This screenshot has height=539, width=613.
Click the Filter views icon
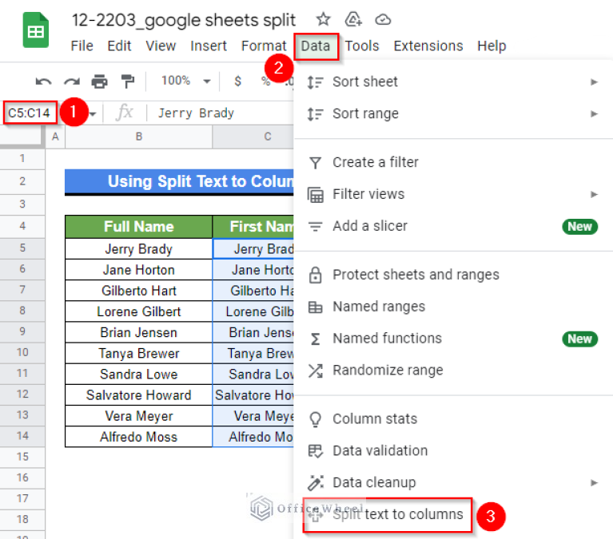point(315,195)
